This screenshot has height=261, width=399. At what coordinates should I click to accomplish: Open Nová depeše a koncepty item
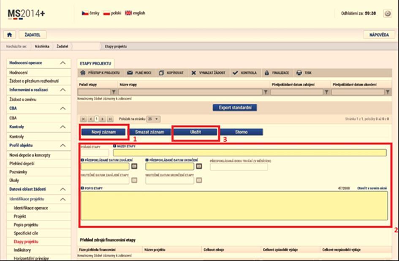[x=30, y=155]
